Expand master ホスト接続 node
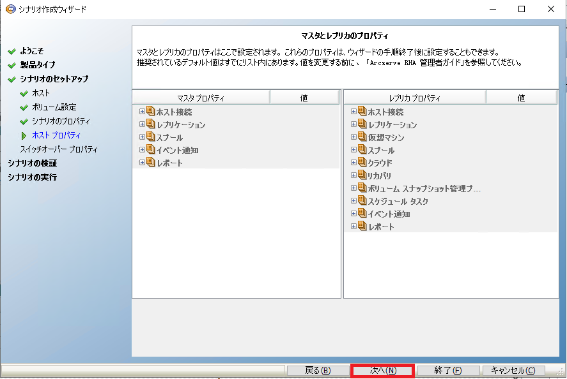The image size is (567, 379). tap(142, 112)
